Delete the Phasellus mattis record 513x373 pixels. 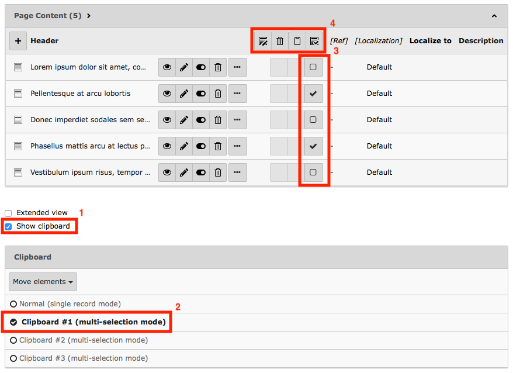click(218, 146)
